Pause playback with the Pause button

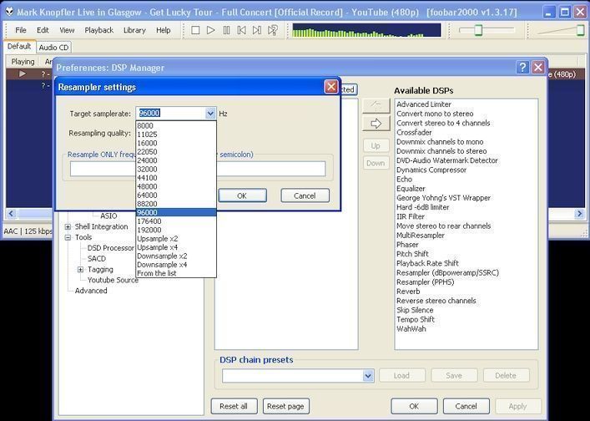[226, 30]
